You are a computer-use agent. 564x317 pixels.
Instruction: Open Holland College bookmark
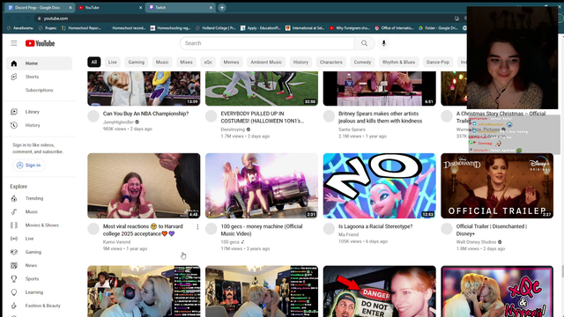click(x=215, y=28)
